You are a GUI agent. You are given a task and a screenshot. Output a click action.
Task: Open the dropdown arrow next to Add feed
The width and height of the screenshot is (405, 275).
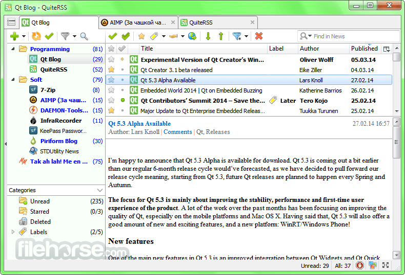pyautogui.click(x=24, y=36)
